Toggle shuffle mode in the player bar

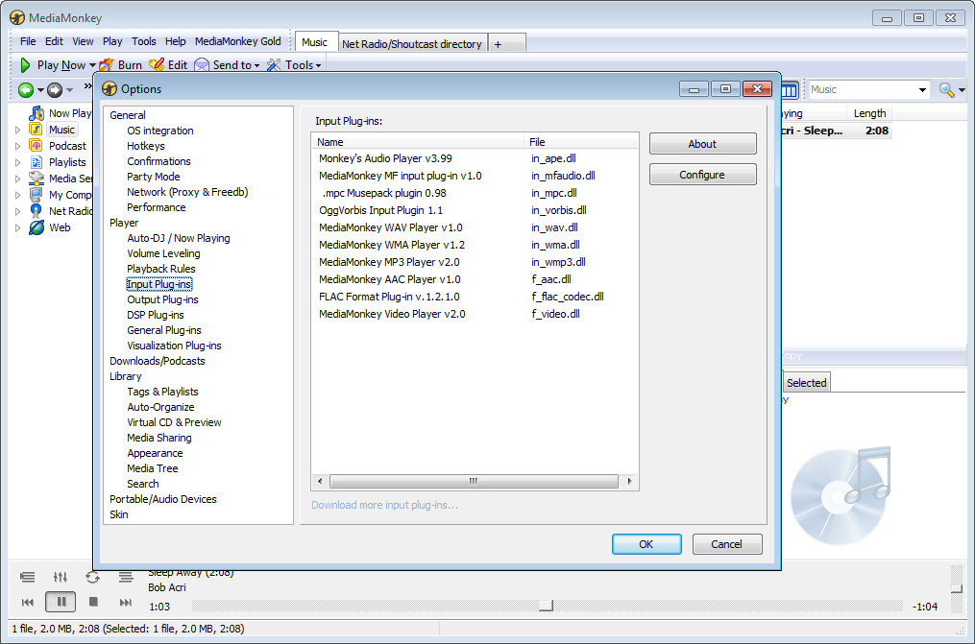(126, 578)
